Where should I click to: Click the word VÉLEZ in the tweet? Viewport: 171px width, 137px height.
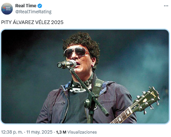pyautogui.click(x=43, y=22)
